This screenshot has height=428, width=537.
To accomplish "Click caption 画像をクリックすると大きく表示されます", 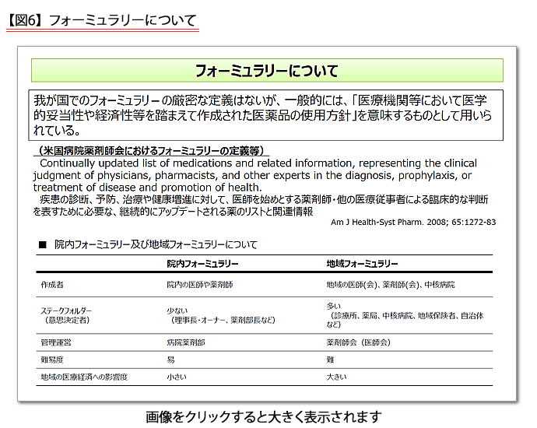I will click(x=264, y=416).
